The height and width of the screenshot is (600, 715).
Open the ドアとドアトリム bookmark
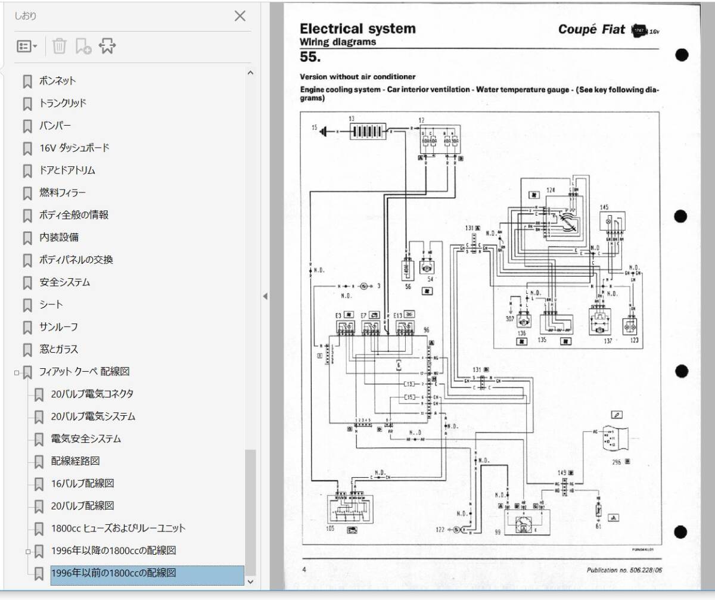[67, 170]
